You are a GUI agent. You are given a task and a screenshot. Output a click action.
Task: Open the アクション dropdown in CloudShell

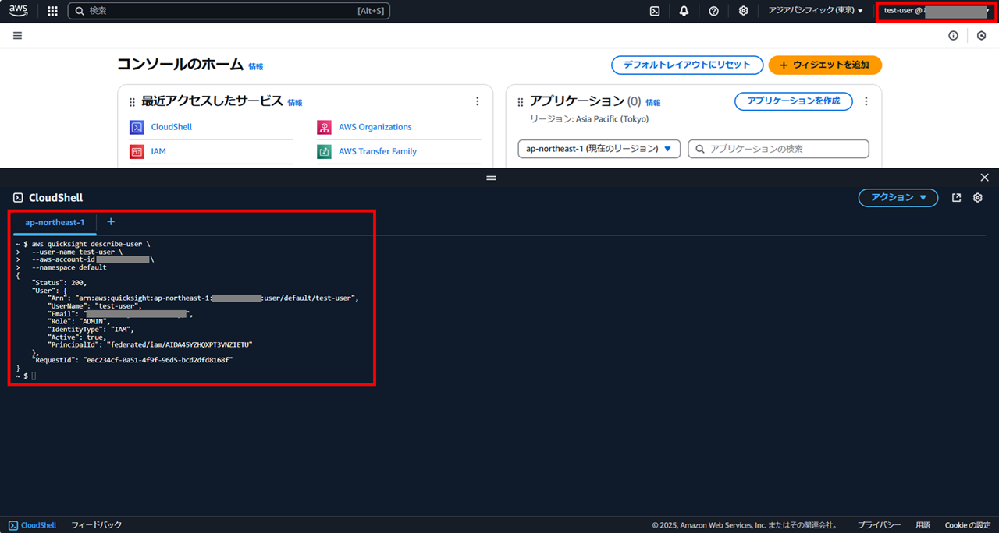click(x=898, y=198)
